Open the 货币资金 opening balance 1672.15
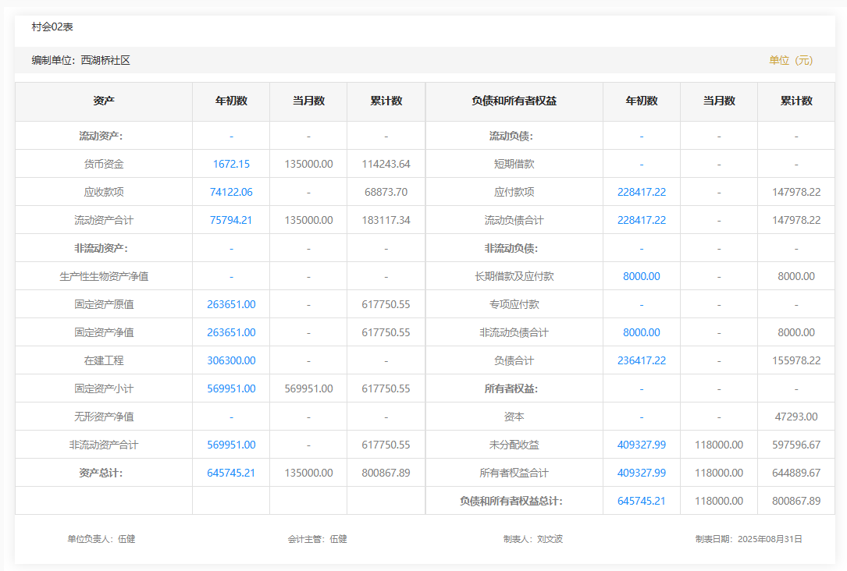This screenshot has width=847, height=571. 231,164
